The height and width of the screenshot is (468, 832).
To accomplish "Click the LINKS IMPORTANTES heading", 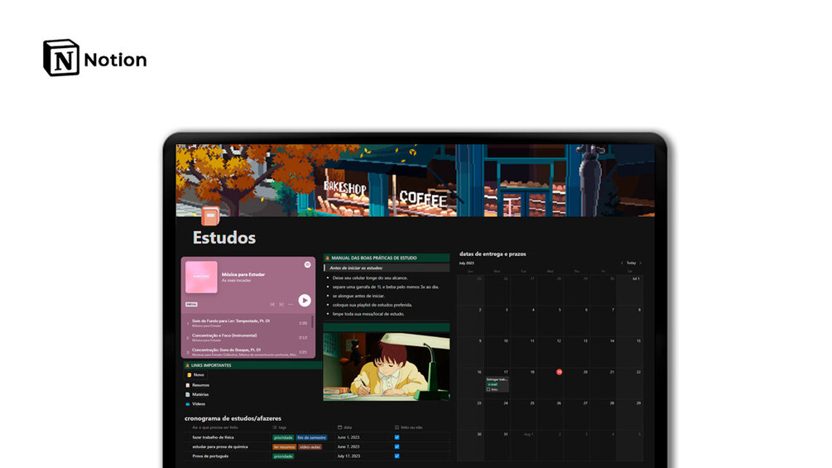I will [x=210, y=365].
